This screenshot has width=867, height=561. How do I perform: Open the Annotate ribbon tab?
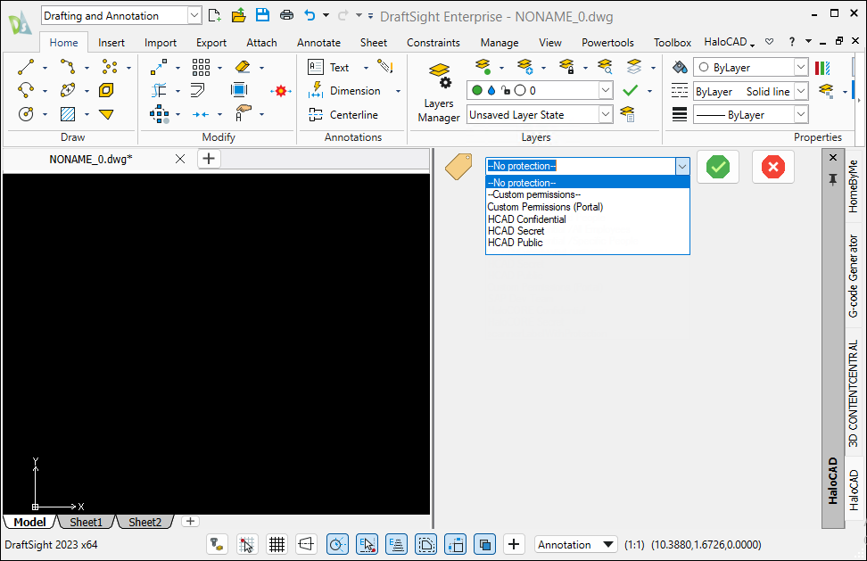pos(318,42)
